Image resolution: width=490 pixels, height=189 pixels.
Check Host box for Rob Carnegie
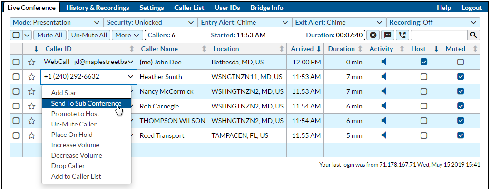(x=424, y=106)
